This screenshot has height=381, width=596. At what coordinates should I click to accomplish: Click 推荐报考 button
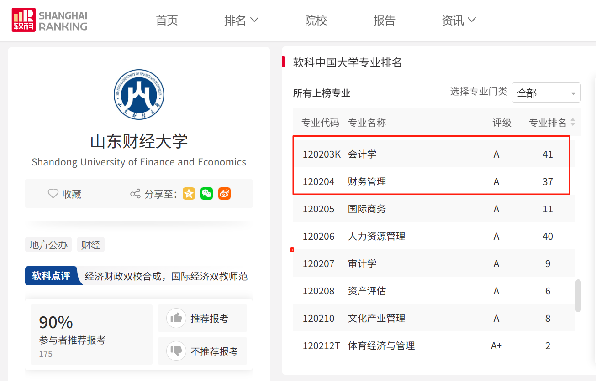point(202,318)
